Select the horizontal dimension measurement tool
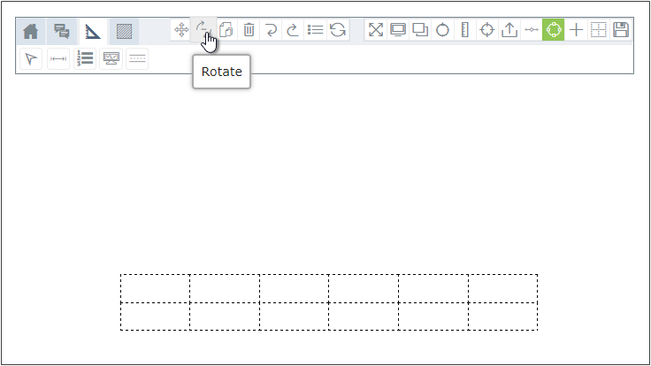 [x=58, y=59]
